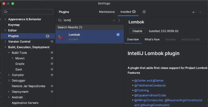208x107 pixels.
Task: Click the Plugins badge showing 4
Action: [48, 36]
